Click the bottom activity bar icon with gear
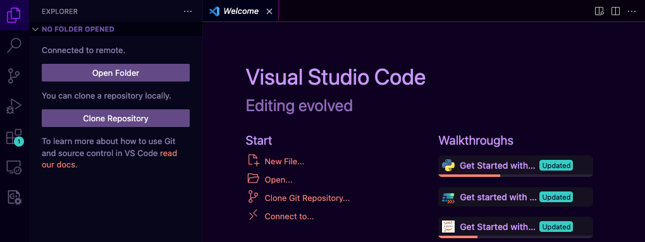Screen dimensions: 645x242 (14, 198)
